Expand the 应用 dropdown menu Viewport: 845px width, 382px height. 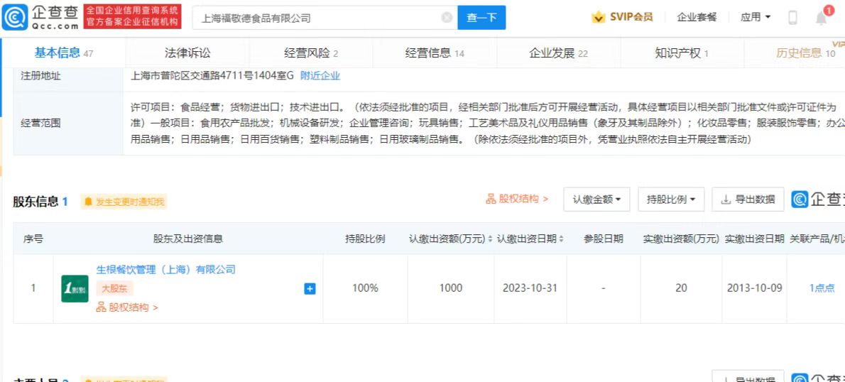pos(756,17)
